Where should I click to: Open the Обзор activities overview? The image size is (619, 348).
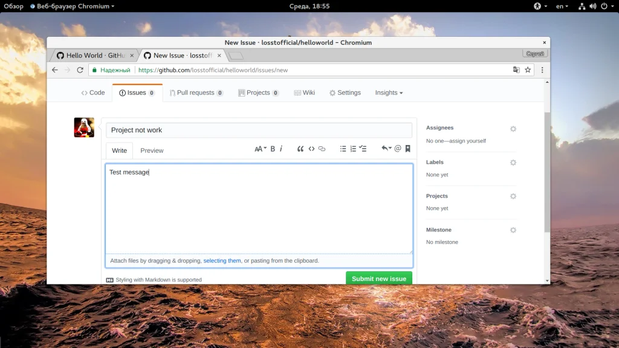(13, 6)
